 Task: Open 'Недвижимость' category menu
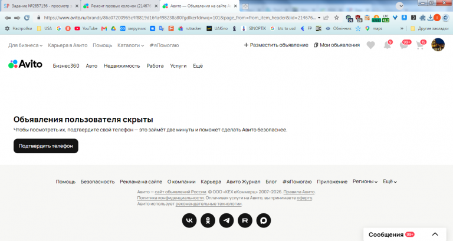[122, 66]
